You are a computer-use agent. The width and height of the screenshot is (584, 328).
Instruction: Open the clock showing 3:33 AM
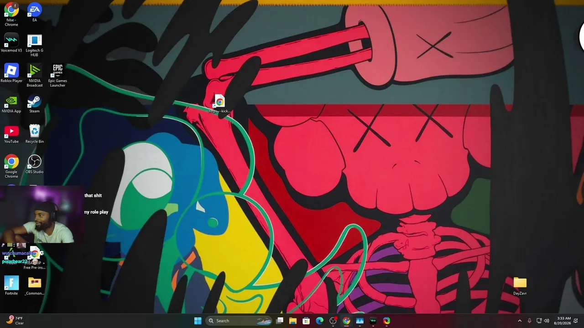[562, 321]
